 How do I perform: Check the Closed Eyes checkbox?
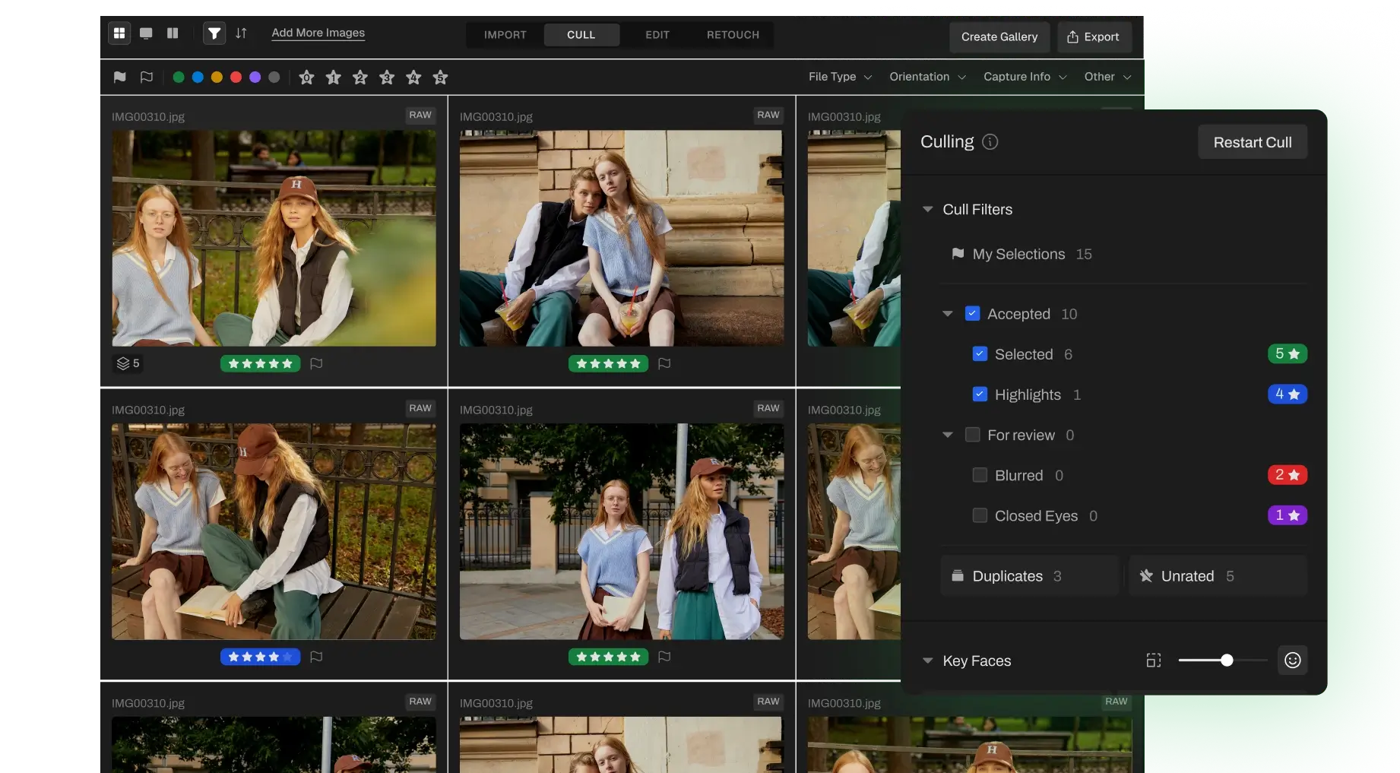[x=980, y=515]
